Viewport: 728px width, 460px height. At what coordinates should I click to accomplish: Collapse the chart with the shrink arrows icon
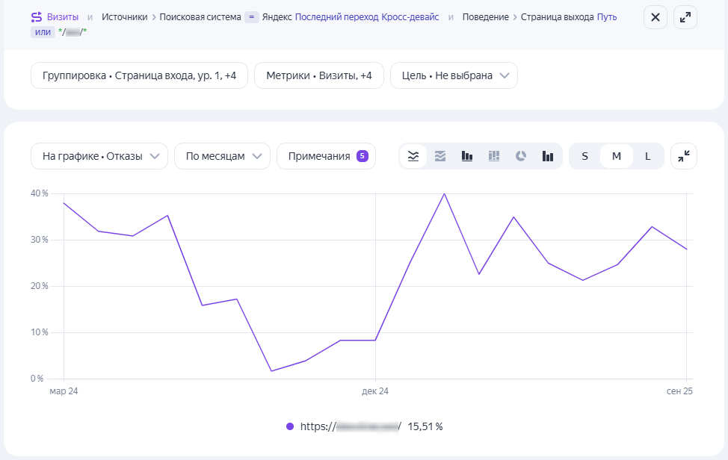click(x=684, y=156)
